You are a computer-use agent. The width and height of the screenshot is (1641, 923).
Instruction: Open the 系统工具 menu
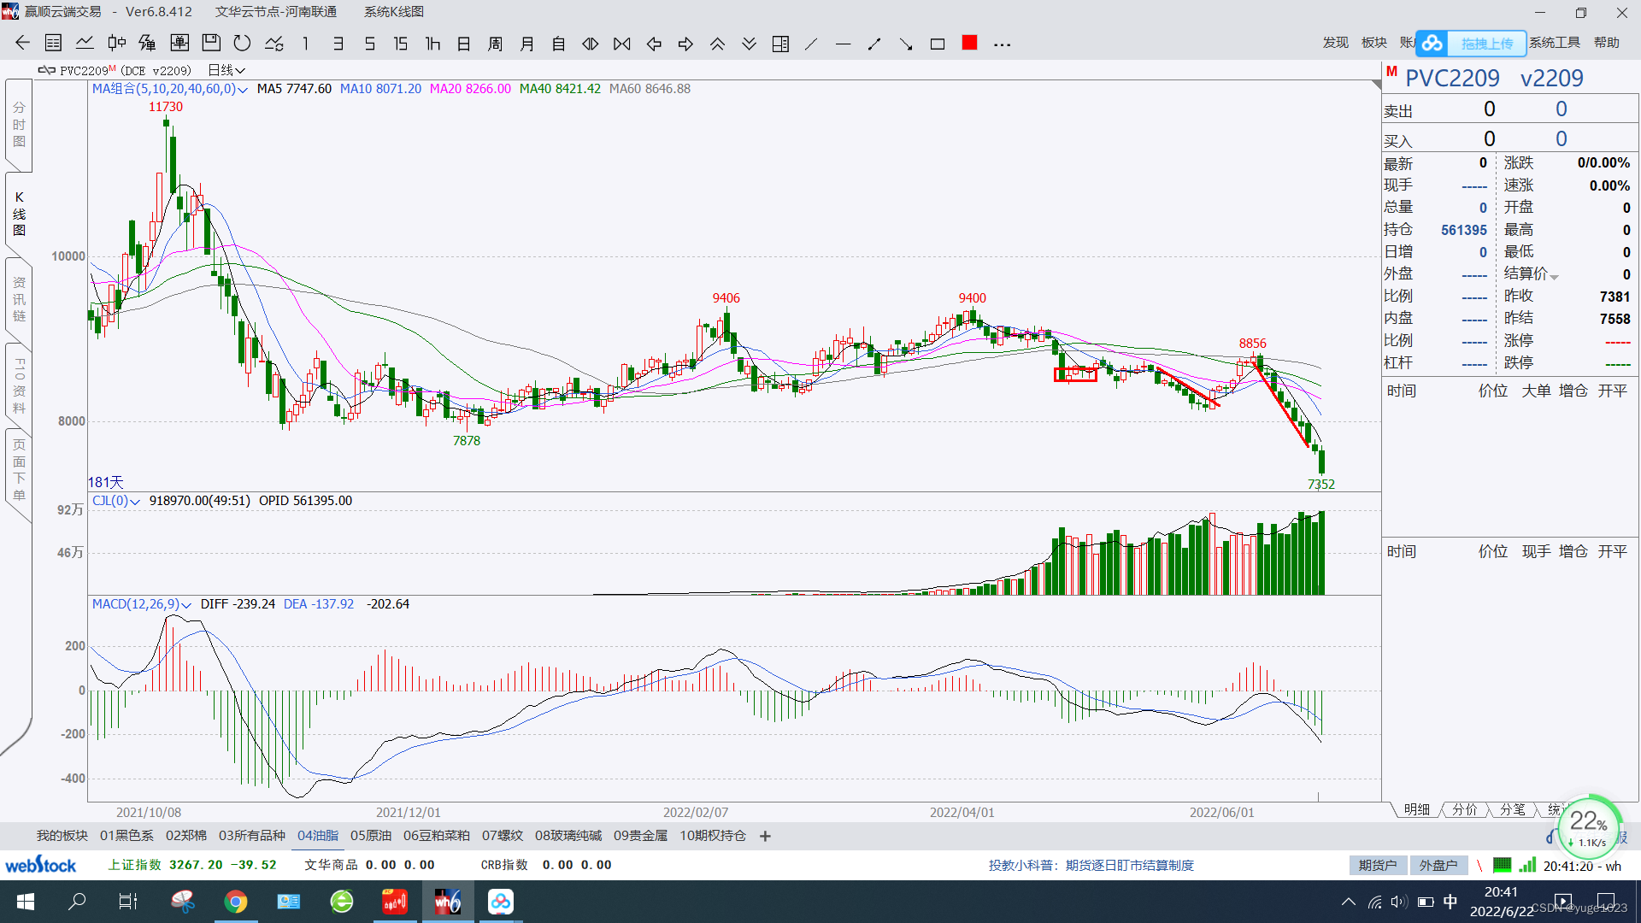point(1555,43)
